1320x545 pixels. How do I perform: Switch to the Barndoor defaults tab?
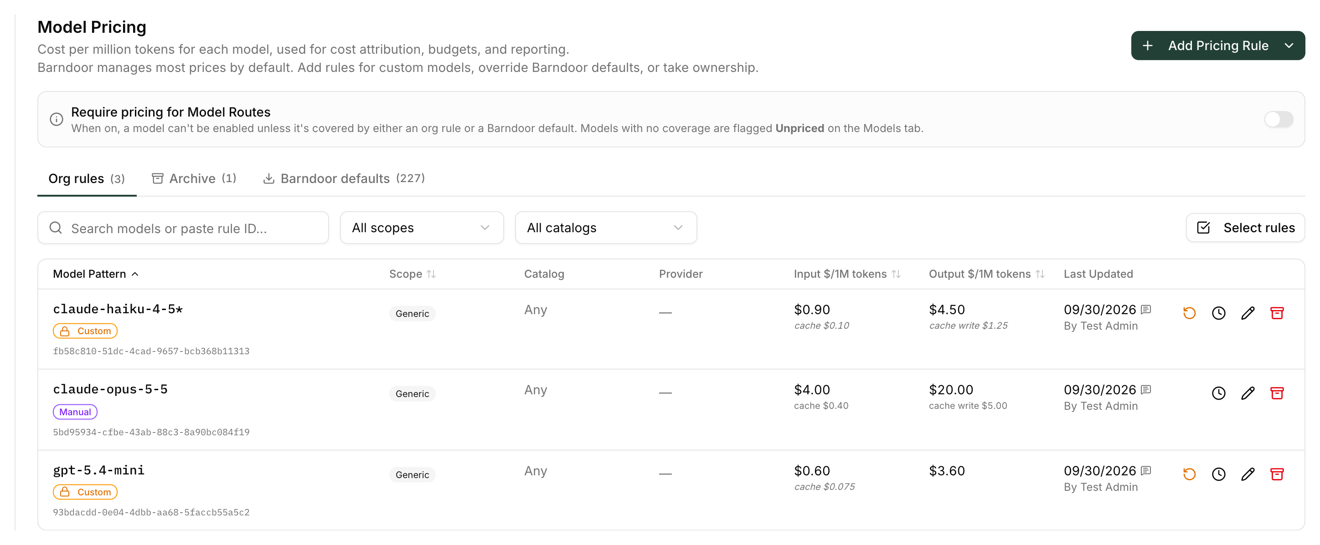coord(343,178)
